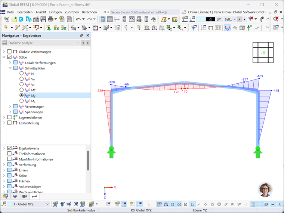Open Navigator camera views tab

point(24,196)
